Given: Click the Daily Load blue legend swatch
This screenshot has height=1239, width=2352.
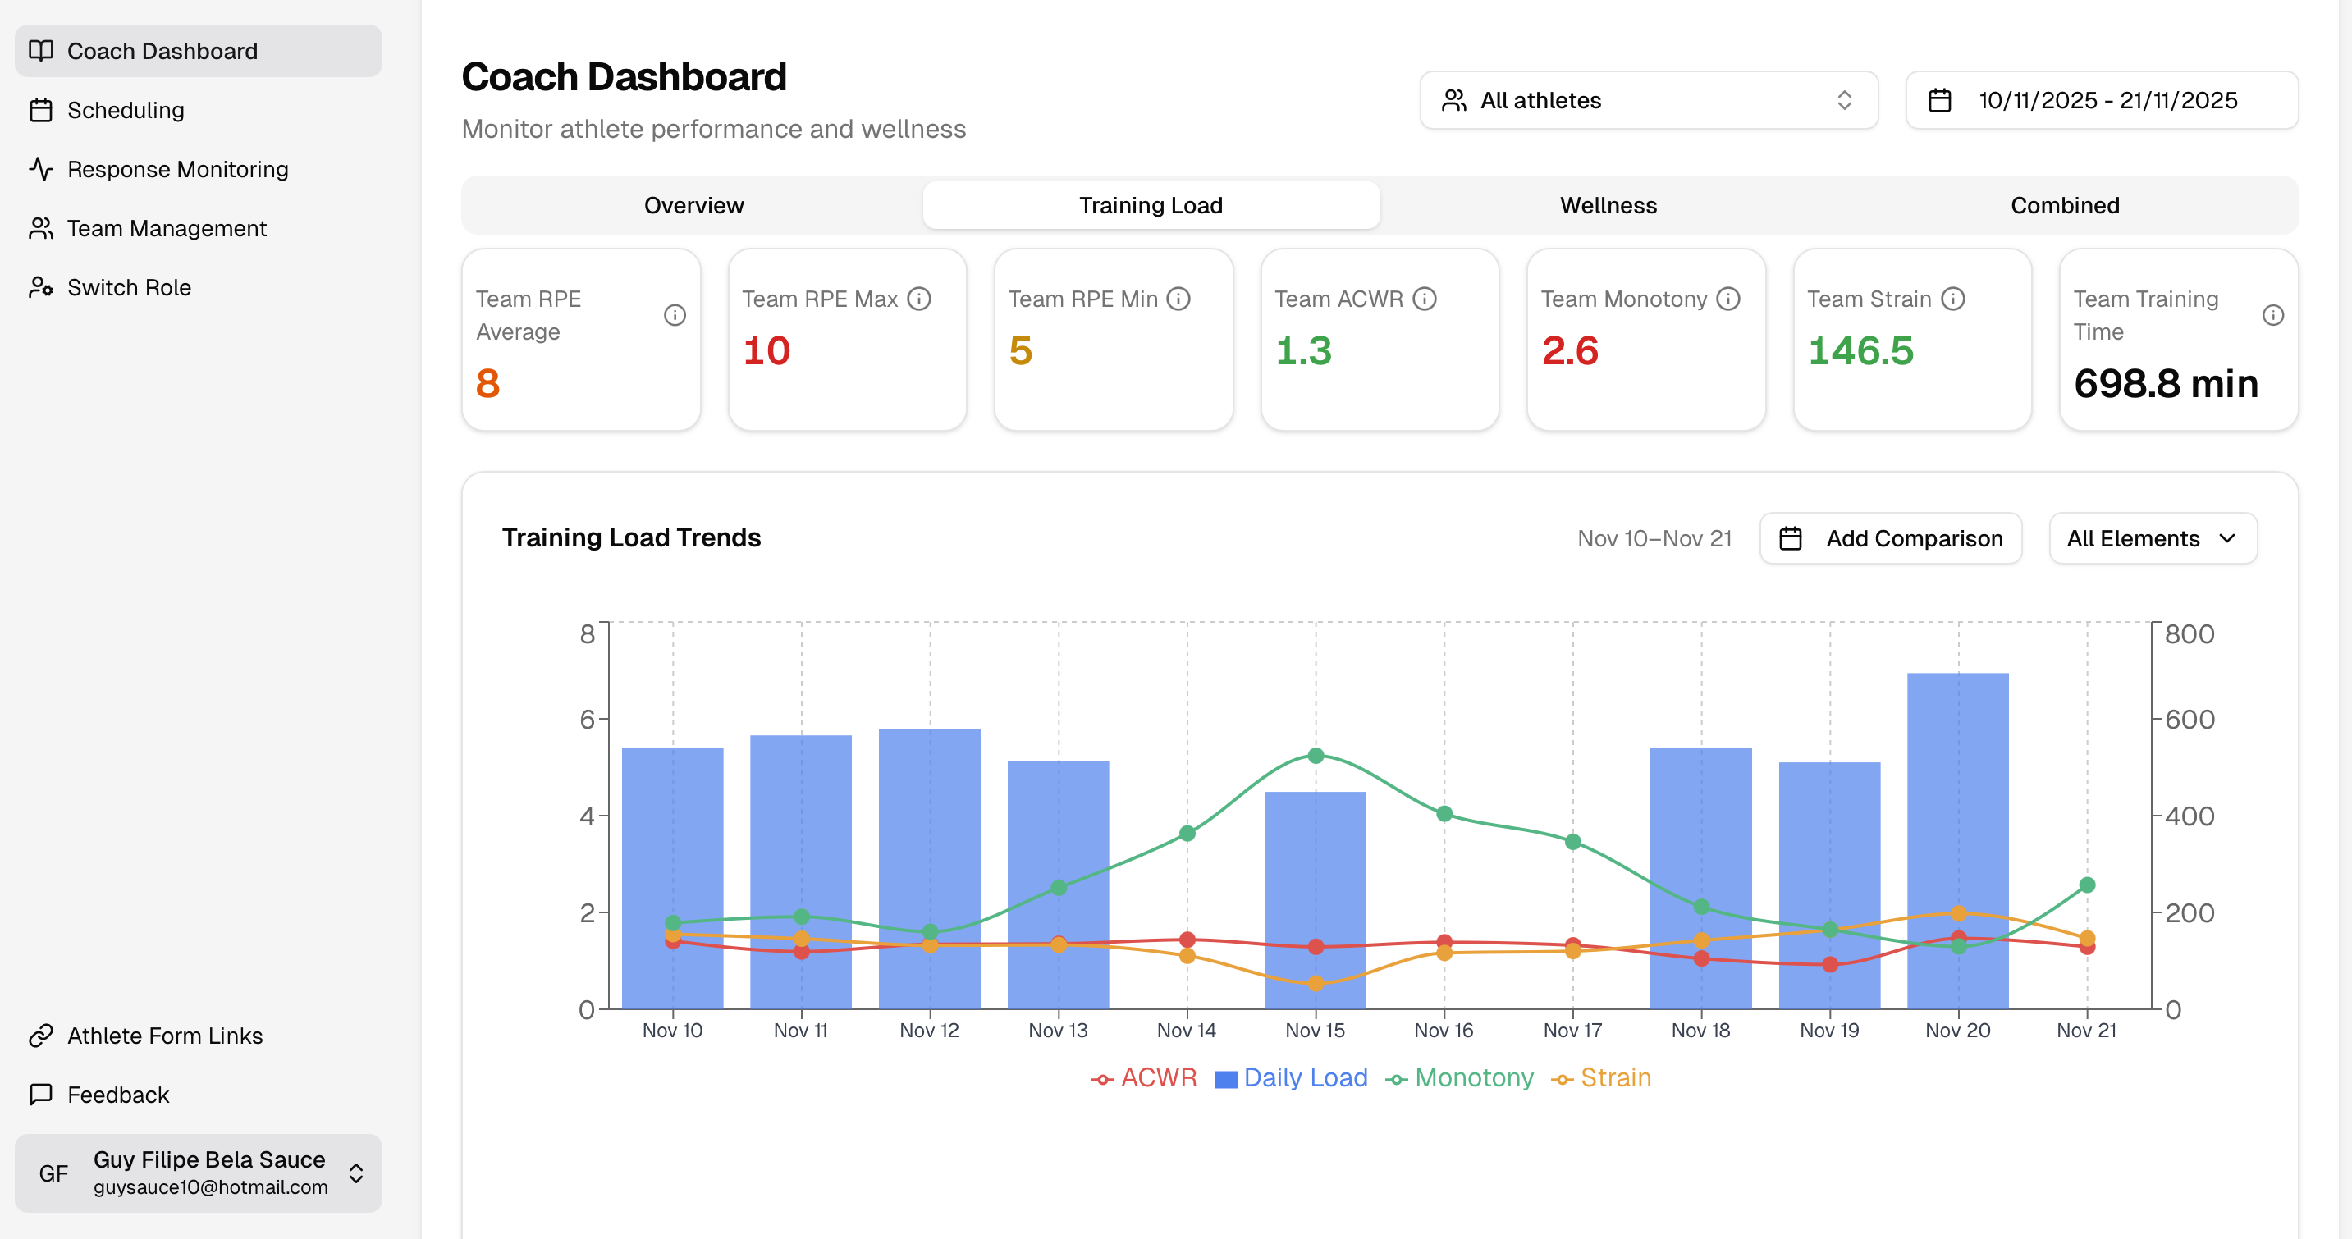Looking at the screenshot, I should point(1225,1079).
